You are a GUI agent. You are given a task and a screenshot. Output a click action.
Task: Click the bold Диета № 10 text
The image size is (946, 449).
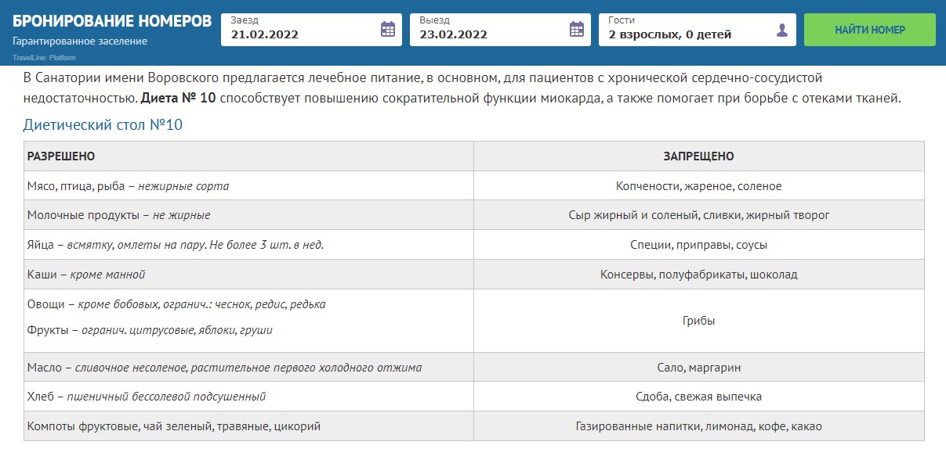[x=178, y=99]
